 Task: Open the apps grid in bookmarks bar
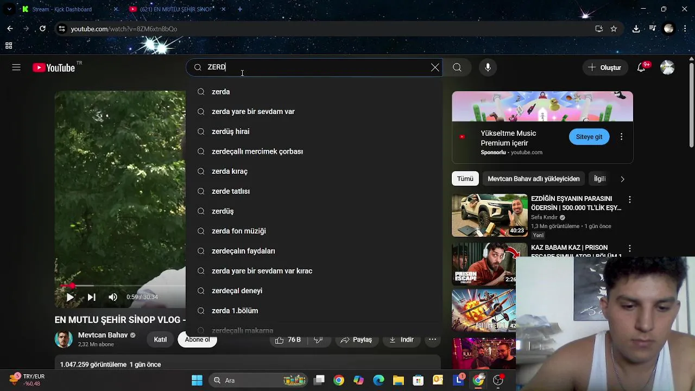pyautogui.click(x=9, y=46)
